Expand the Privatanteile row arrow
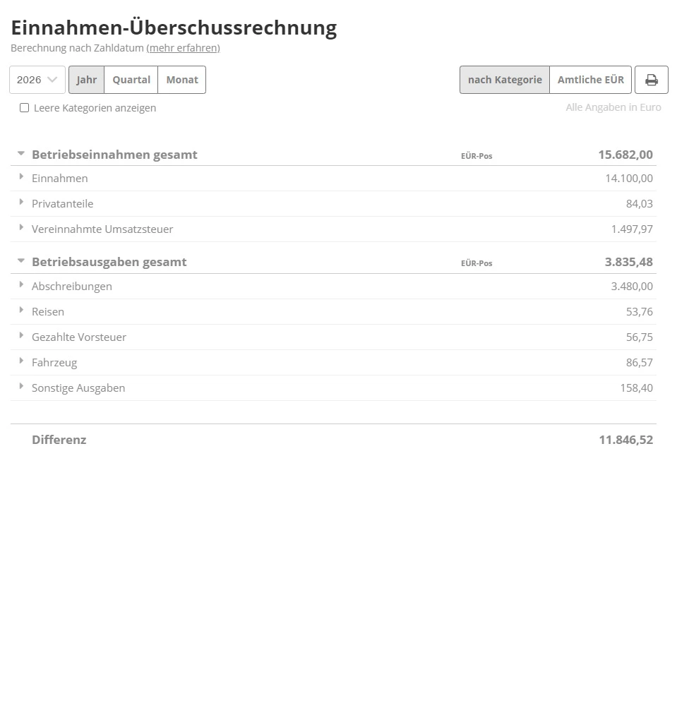Viewport: 677px width, 715px height. click(x=22, y=203)
